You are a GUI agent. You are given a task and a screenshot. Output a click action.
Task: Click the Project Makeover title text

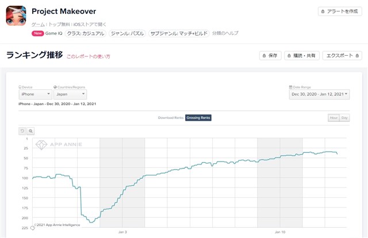coord(64,11)
